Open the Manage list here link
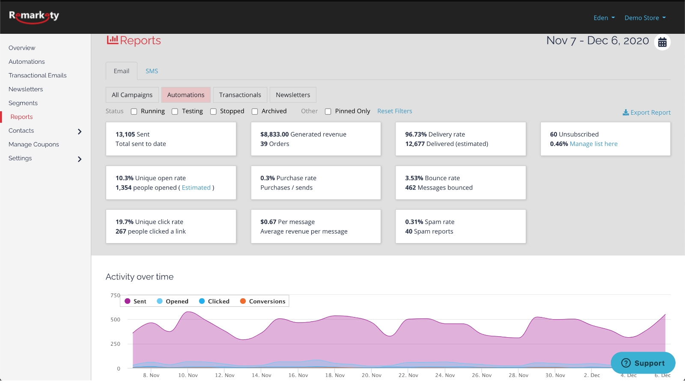Viewport: 685px width, 389px height. (x=593, y=144)
